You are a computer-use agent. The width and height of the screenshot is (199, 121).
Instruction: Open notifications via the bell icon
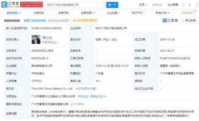(190, 5)
